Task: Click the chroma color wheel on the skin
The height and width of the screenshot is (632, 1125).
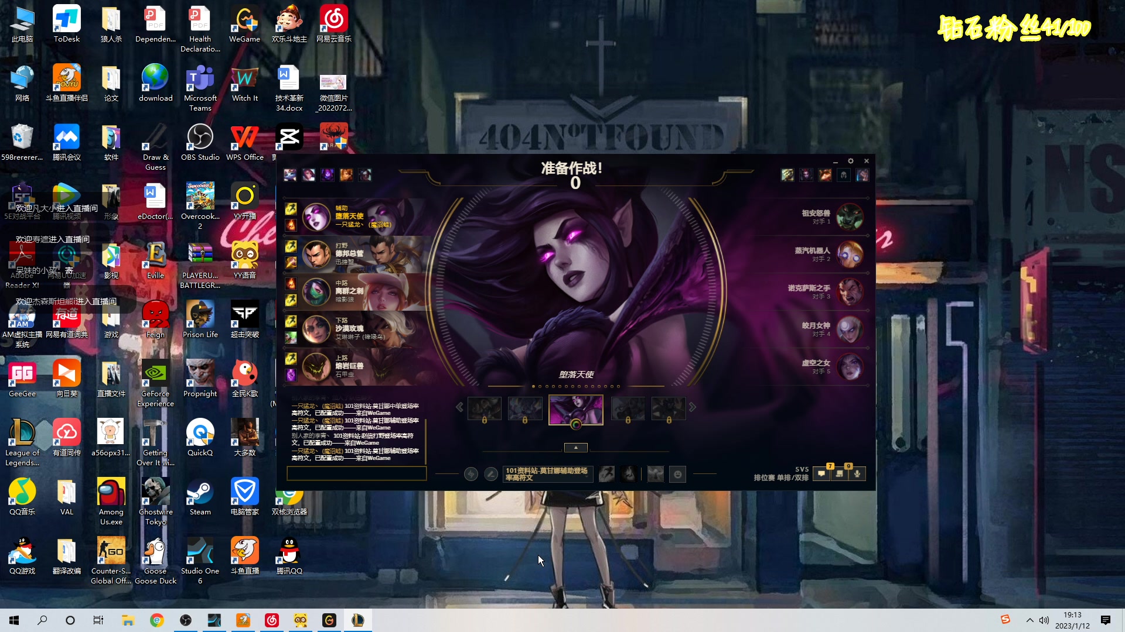Action: (576, 425)
